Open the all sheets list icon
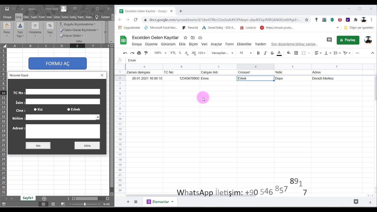The image size is (377, 212). (136, 202)
